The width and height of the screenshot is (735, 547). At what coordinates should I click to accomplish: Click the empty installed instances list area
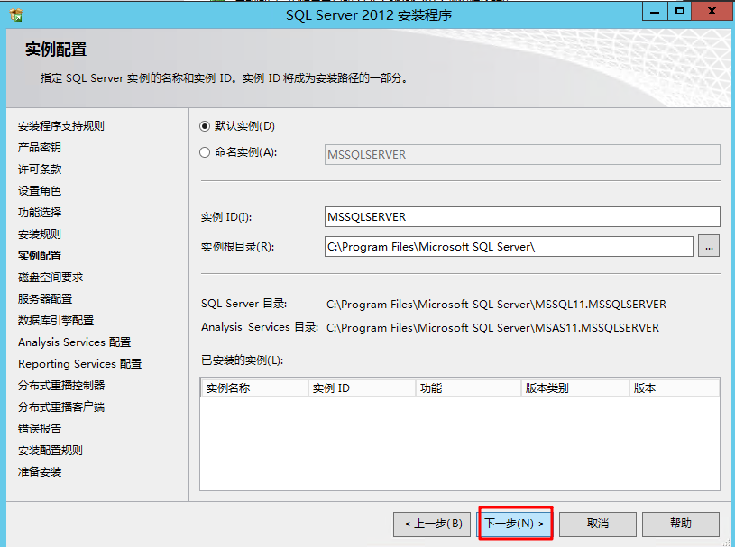(x=460, y=443)
